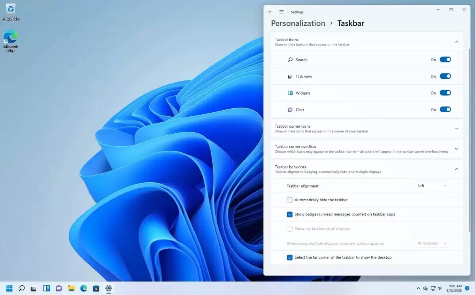475x295 pixels.
Task: Click the Chat label text
Action: 300,110
